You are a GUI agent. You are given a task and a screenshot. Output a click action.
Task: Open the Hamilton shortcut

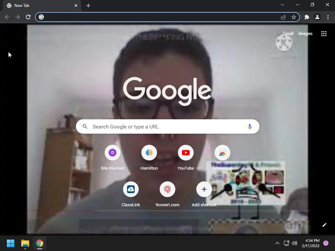click(x=149, y=153)
